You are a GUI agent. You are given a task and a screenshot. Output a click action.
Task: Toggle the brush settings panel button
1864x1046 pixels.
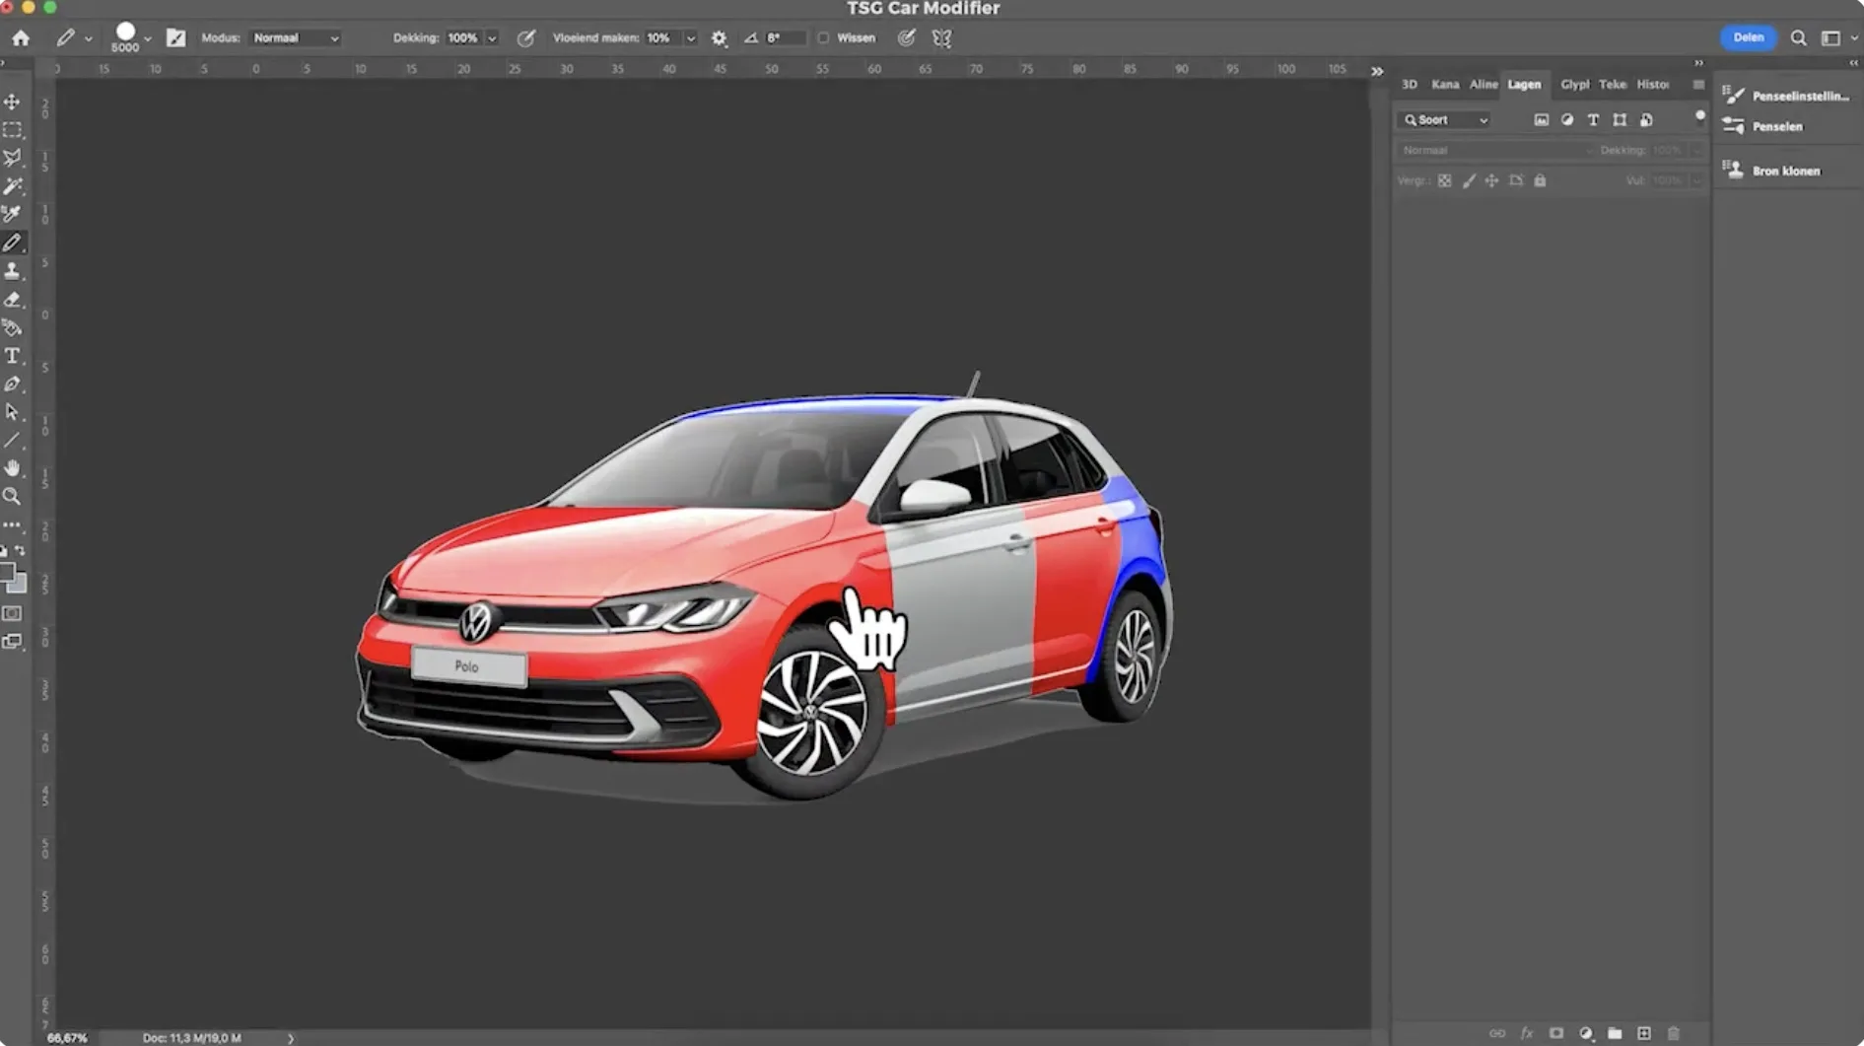(175, 38)
